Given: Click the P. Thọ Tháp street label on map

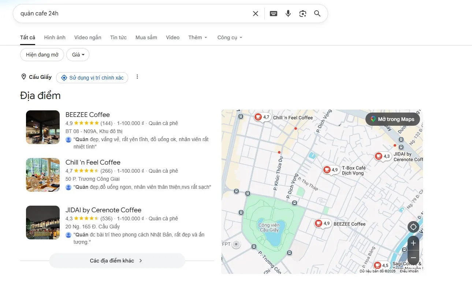Looking at the screenshot, I should (x=308, y=184).
